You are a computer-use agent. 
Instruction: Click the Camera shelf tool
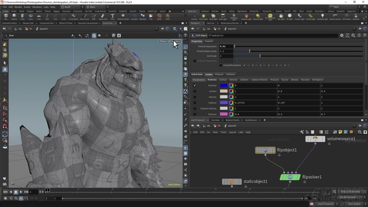coord(194,17)
